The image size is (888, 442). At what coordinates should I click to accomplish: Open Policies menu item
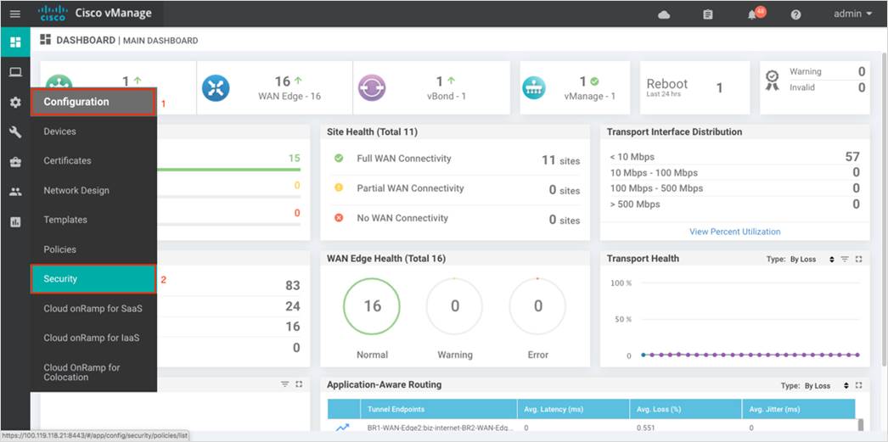click(x=93, y=249)
